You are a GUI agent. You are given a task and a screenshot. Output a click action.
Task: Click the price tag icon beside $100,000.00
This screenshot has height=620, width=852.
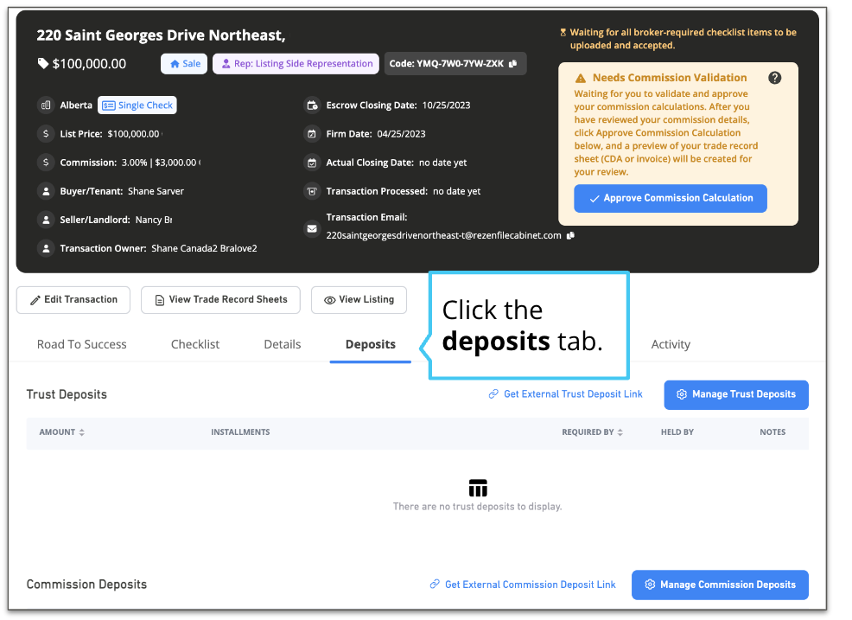[x=43, y=64]
